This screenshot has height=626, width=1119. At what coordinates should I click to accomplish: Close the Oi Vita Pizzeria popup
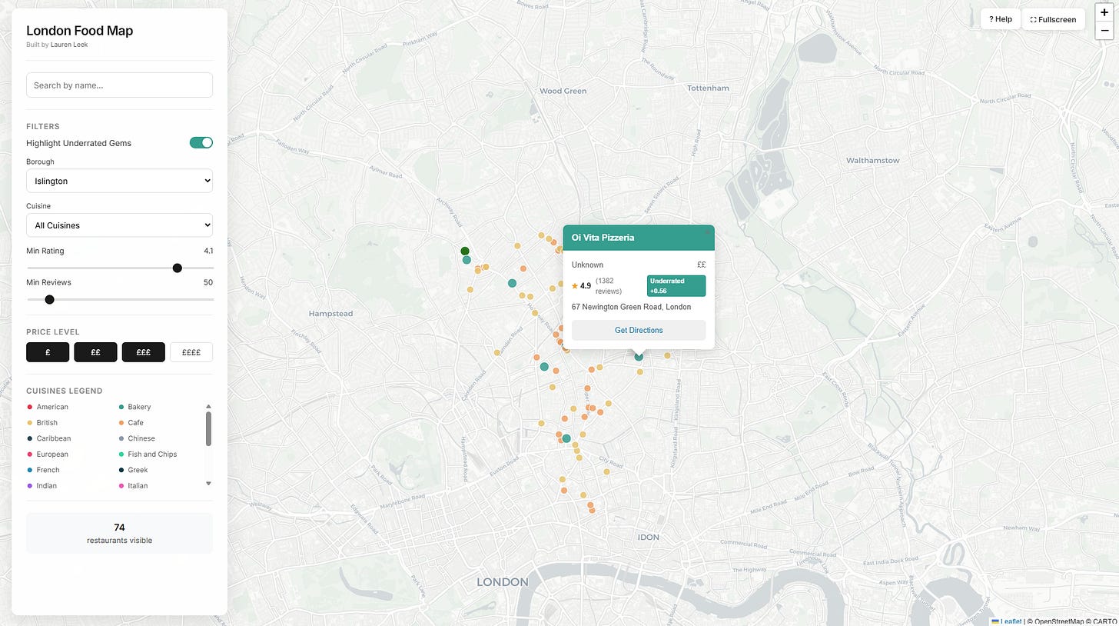[x=708, y=232]
